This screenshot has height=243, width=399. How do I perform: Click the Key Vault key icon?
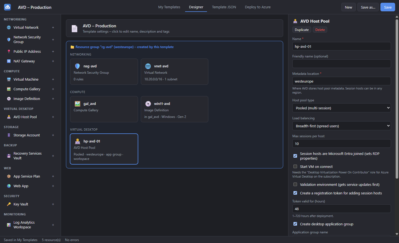tap(9, 204)
